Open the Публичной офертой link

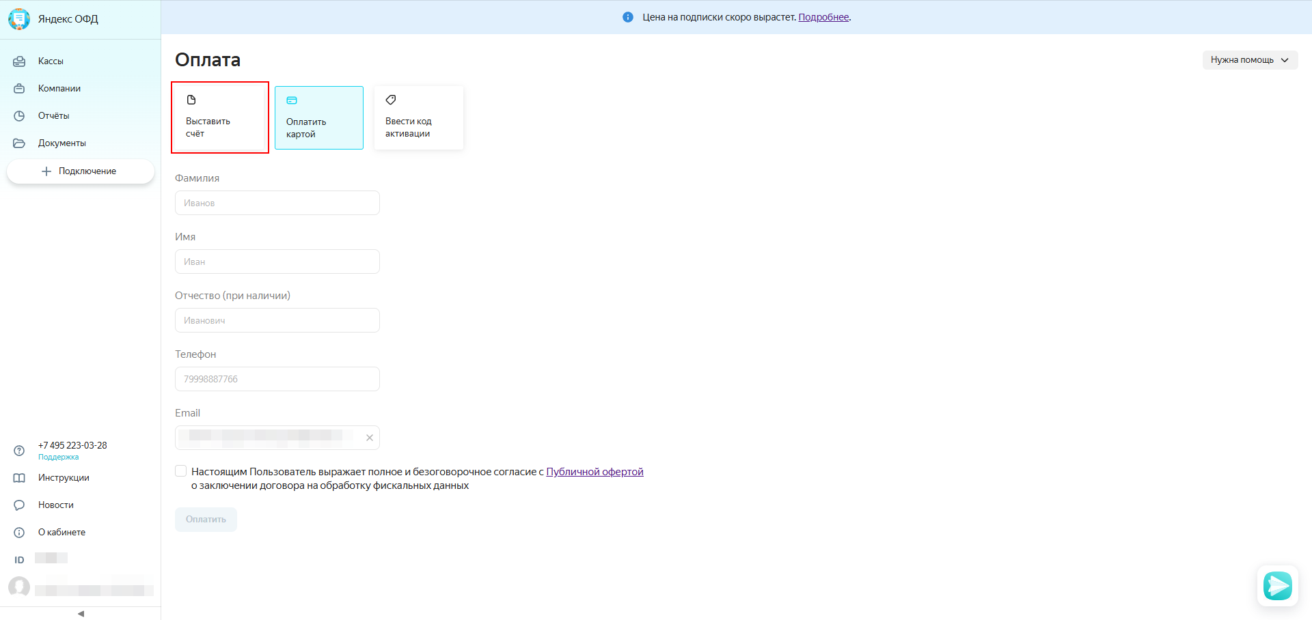[594, 472]
